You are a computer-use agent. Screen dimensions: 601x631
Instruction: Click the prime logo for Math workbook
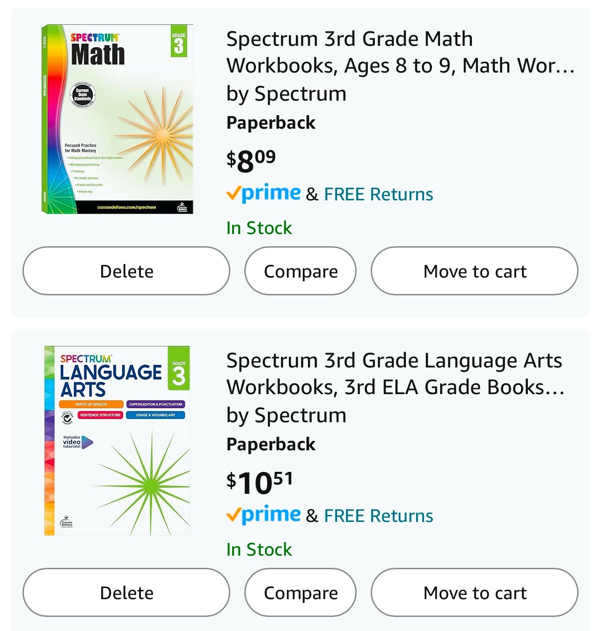(x=263, y=193)
